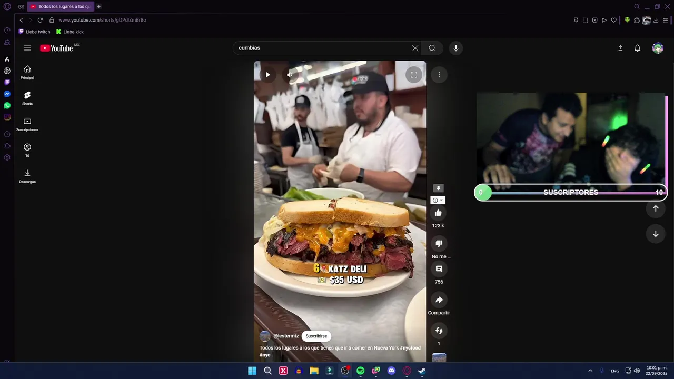Reload the current page
This screenshot has width=674, height=379.
[40, 20]
